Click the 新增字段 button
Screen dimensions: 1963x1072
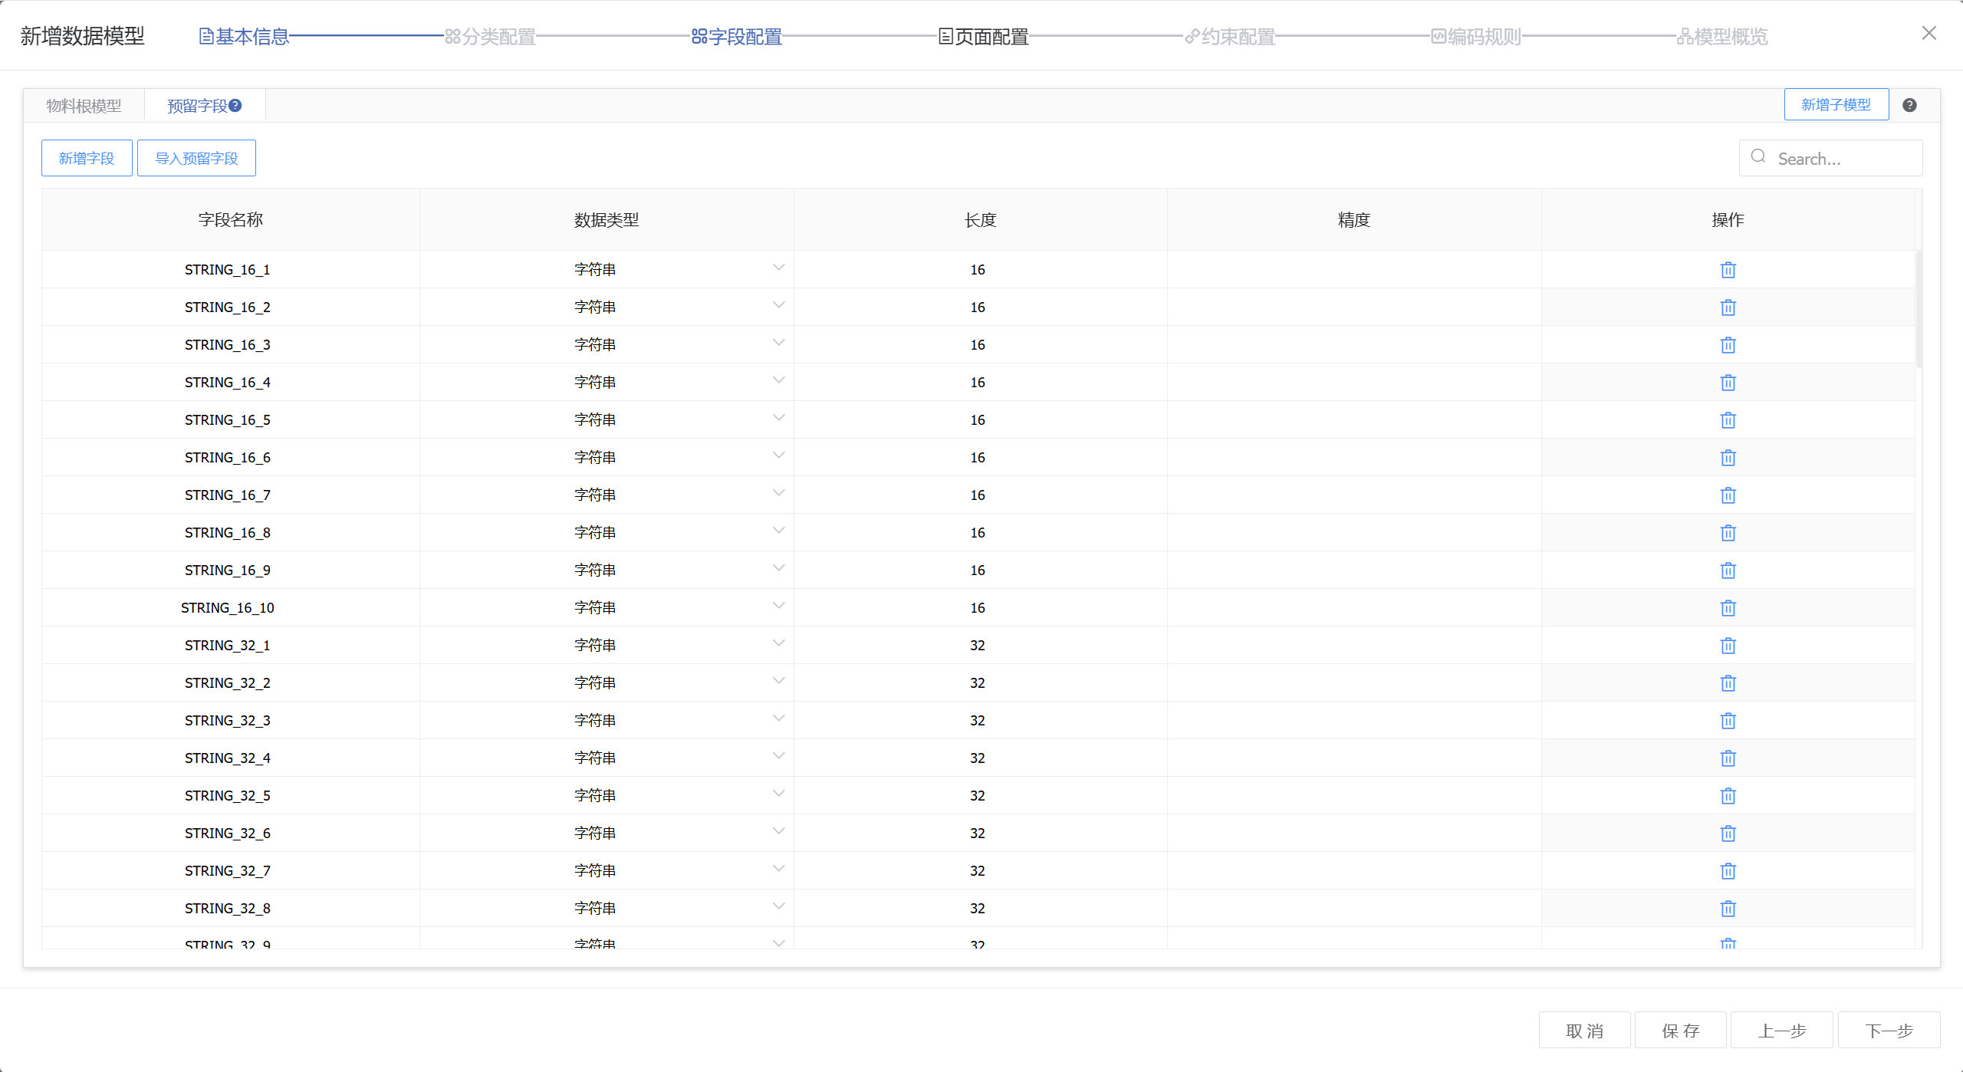click(87, 158)
